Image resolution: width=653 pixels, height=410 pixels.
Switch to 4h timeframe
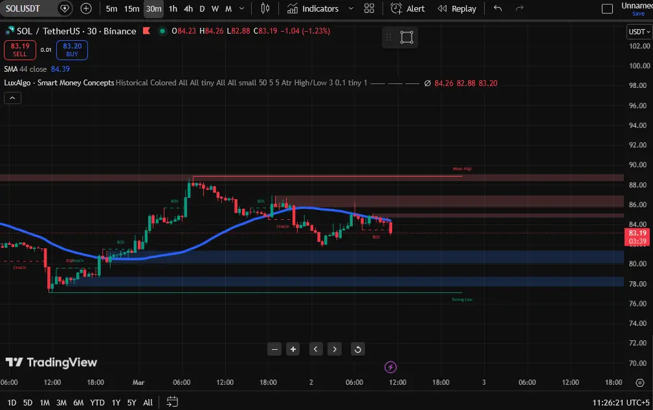[x=188, y=8]
